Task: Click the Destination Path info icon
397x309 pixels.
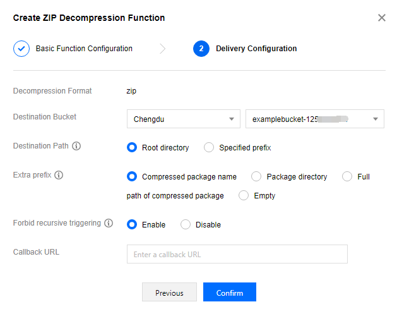Action: point(76,146)
